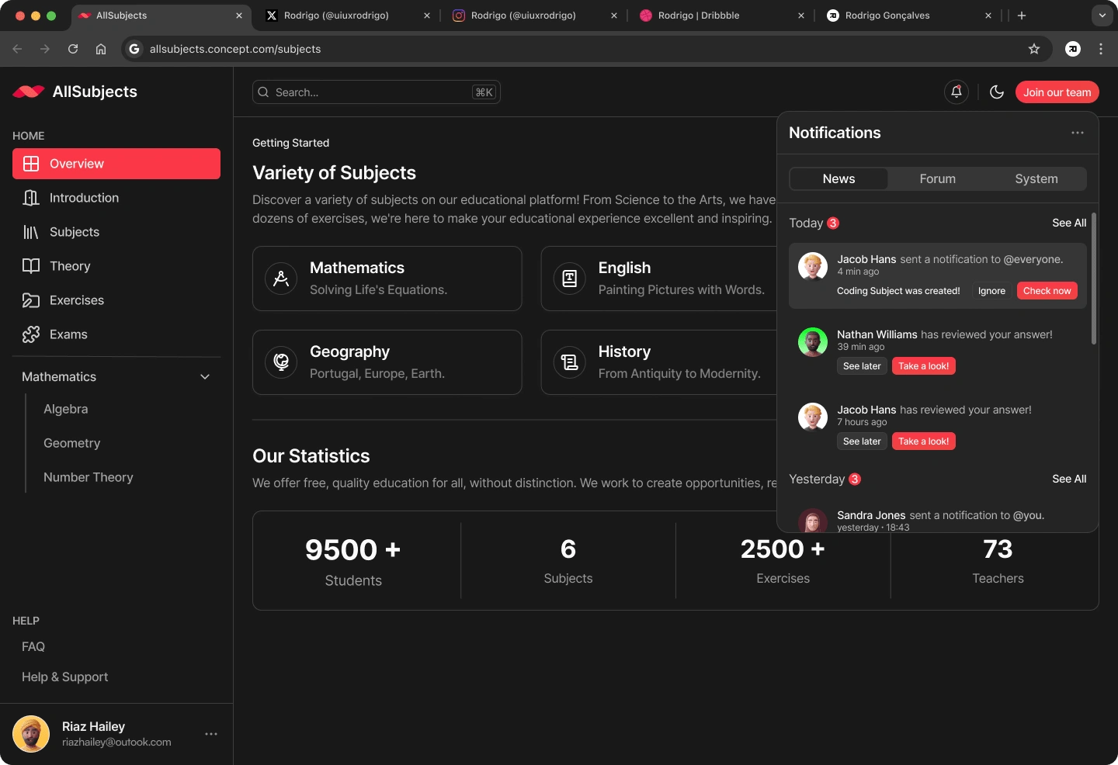Click the AllSubjects logo icon
The image size is (1118, 765).
click(x=29, y=92)
